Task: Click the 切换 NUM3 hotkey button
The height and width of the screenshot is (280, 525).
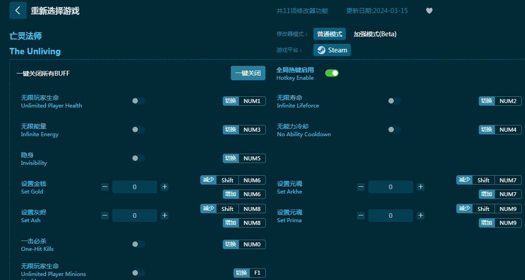Action: click(x=244, y=129)
